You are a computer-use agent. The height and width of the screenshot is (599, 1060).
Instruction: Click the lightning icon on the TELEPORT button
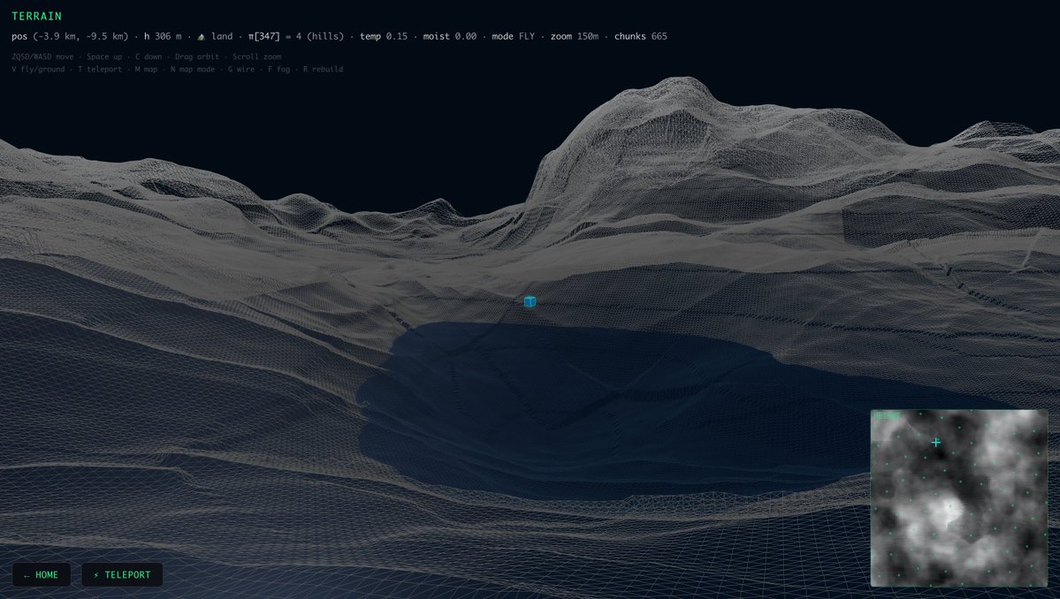click(95, 574)
